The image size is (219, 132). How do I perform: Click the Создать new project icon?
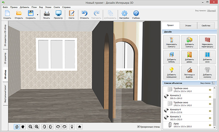(x=7, y=14)
